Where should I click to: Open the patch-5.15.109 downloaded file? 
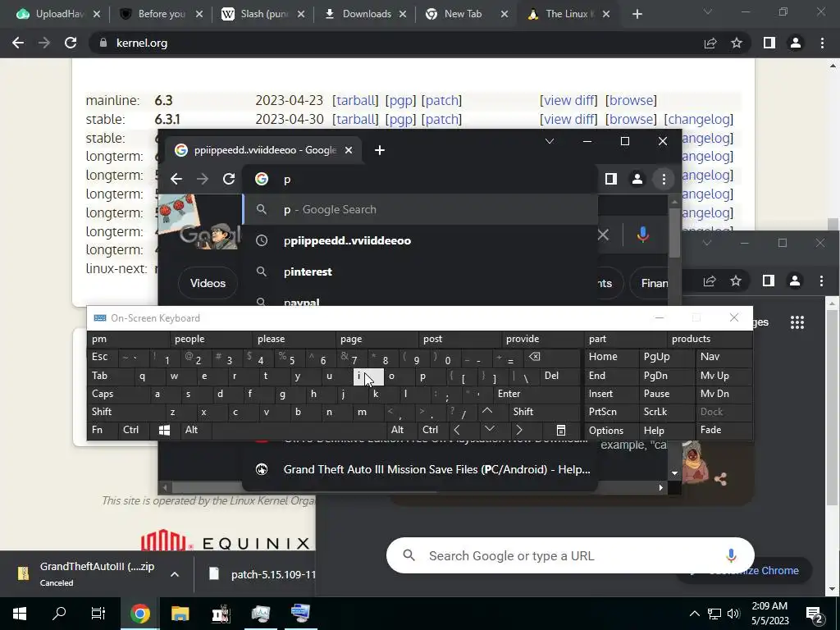pos(262,574)
